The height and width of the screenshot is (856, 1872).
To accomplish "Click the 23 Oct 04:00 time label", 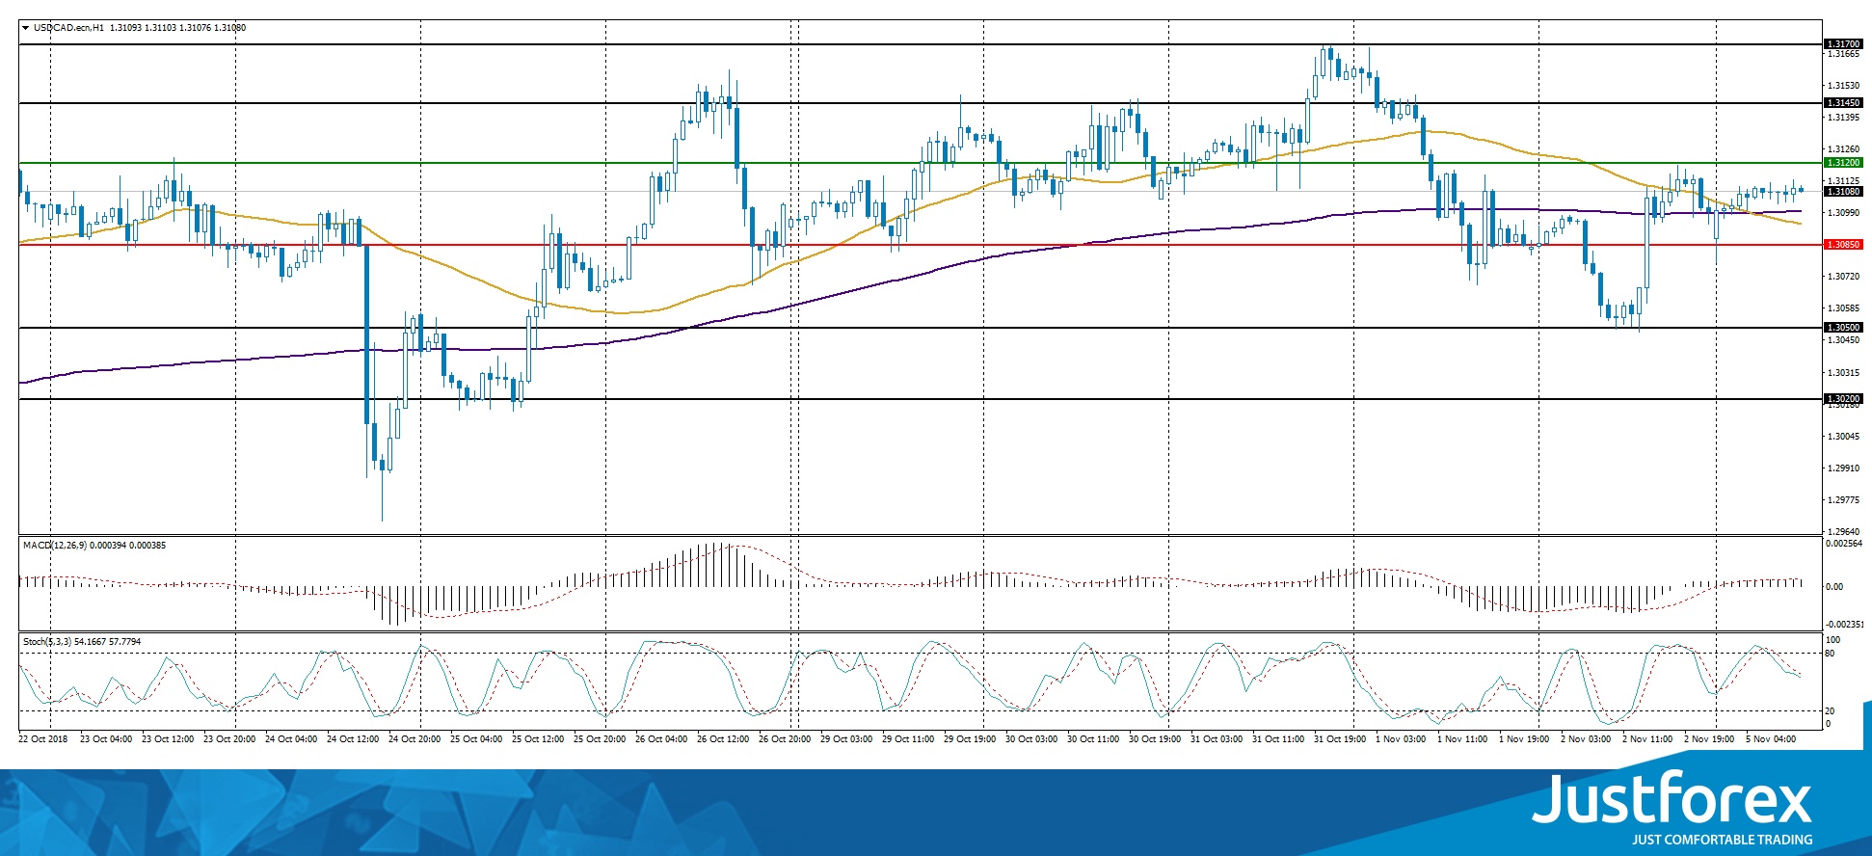I will click(106, 739).
